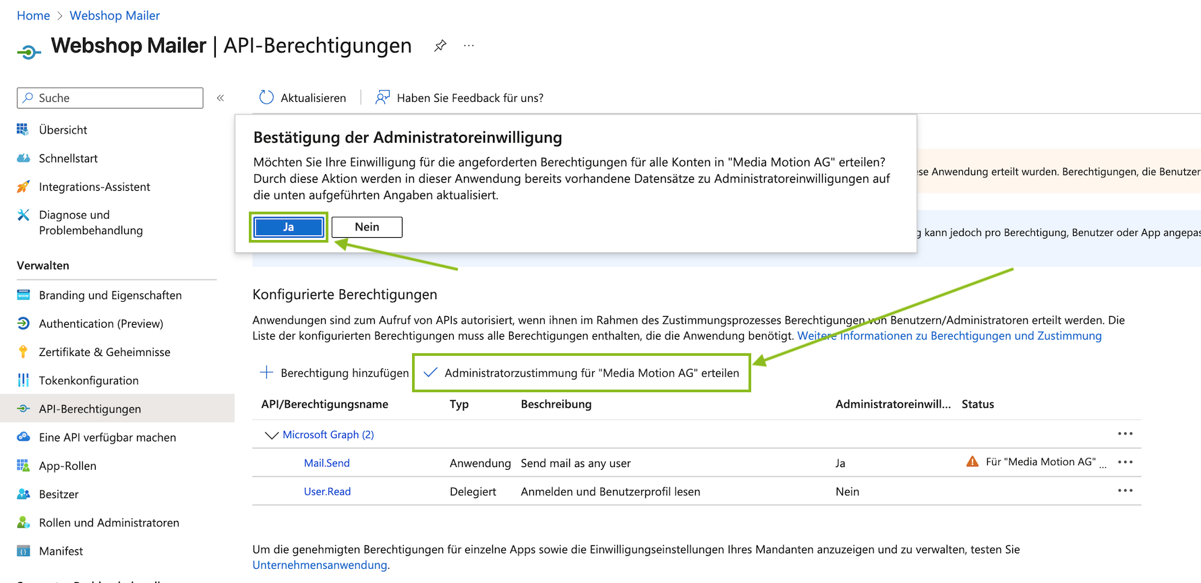Decline consent with the Nein button
The image size is (1201, 583).
[x=367, y=227]
